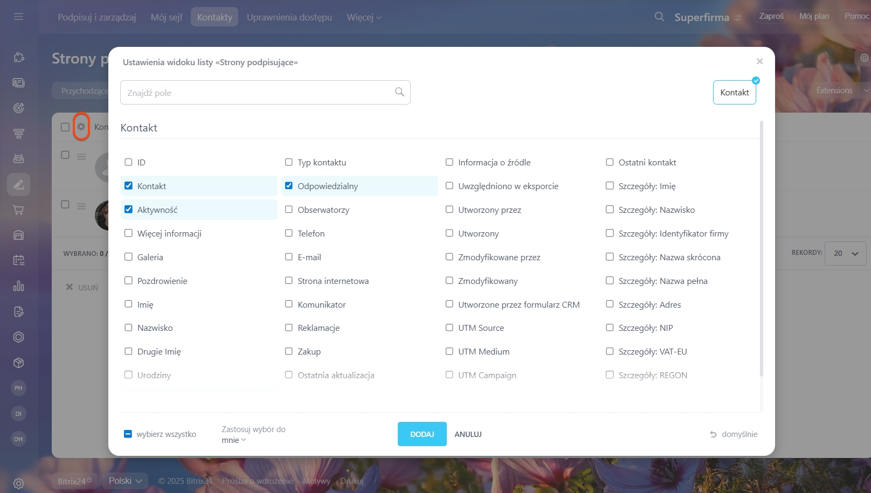Close the list view settings dialog
The image size is (871, 493).
click(759, 61)
